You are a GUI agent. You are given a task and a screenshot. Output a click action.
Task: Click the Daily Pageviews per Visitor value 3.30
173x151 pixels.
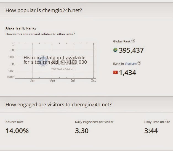point(82,131)
